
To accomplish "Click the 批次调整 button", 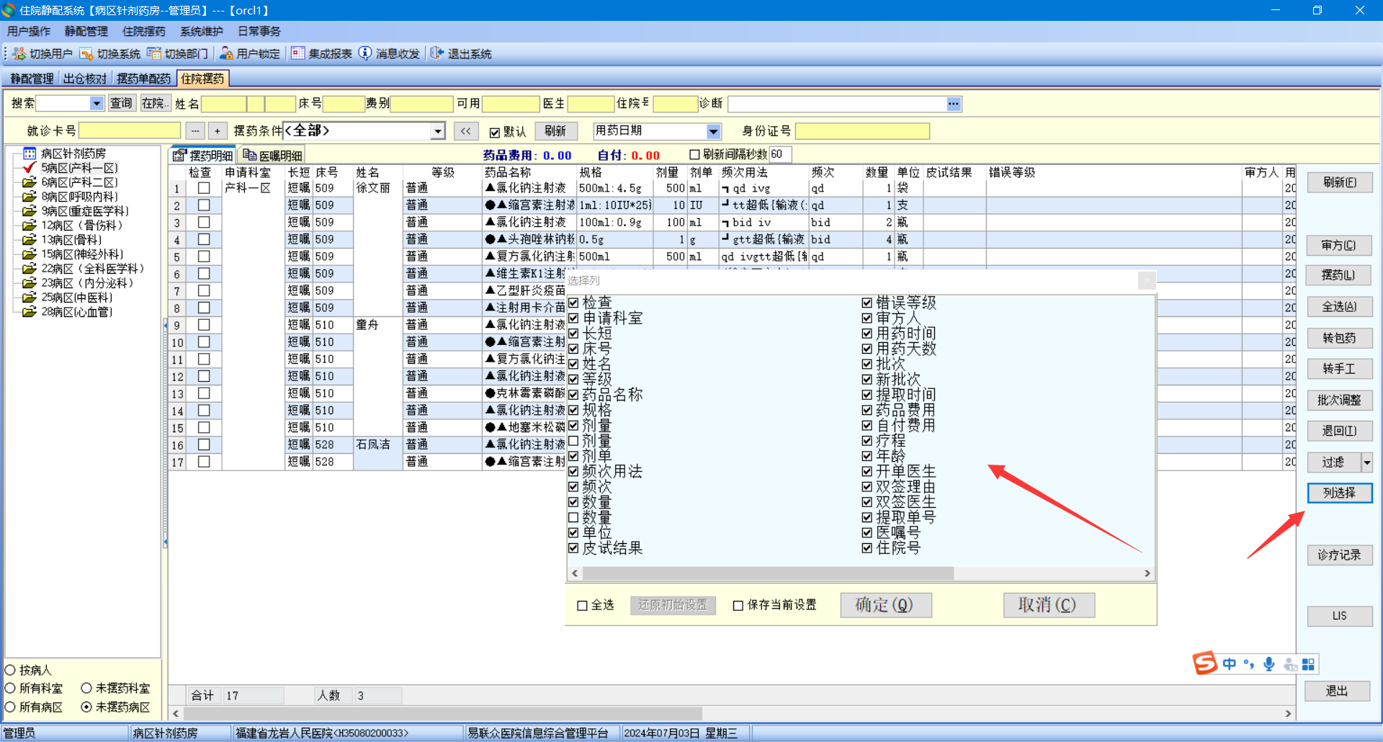I will pyautogui.click(x=1339, y=400).
